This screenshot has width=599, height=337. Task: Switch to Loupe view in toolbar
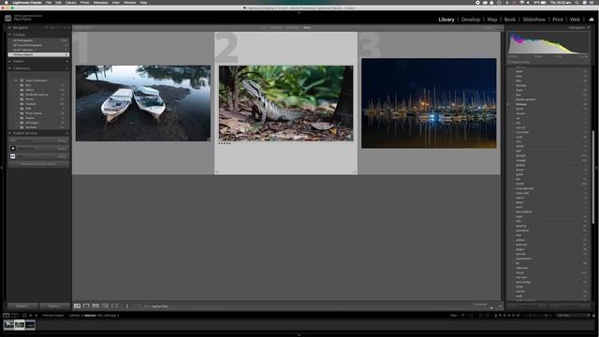86,306
